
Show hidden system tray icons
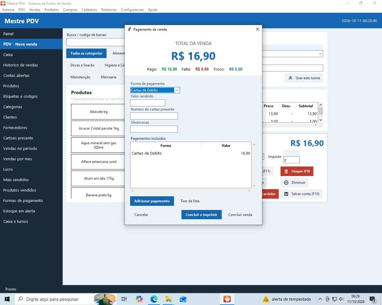point(320,299)
